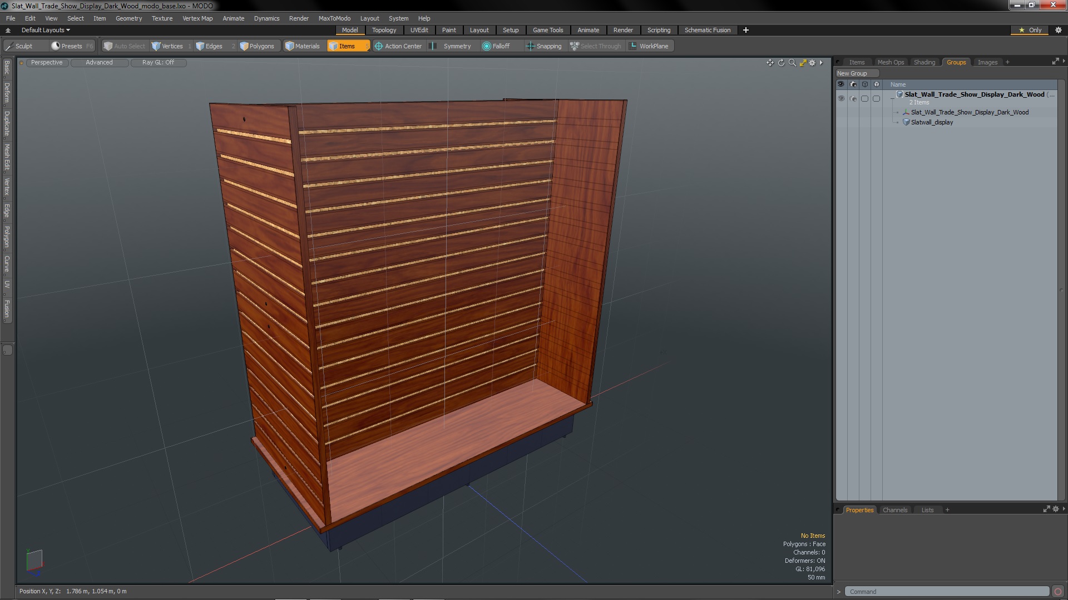1068x600 pixels.
Task: Open the Geometry menu
Action: coord(128,18)
